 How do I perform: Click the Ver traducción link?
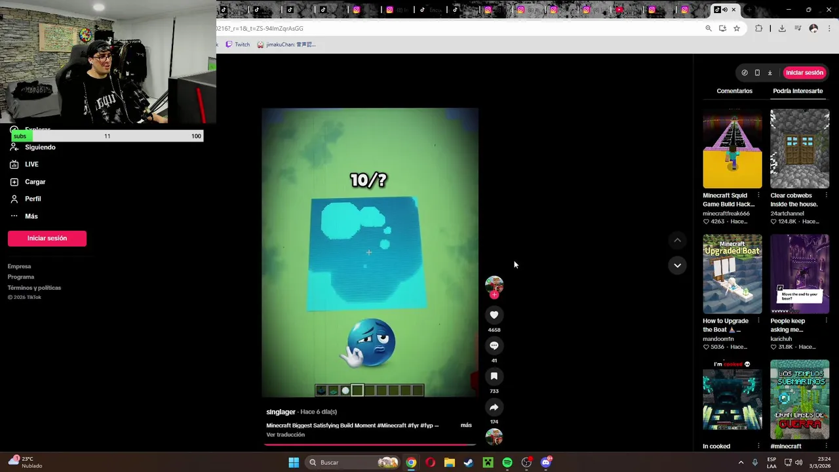tap(285, 435)
